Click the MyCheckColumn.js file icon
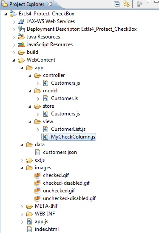The width and height of the screenshot is (159, 233). point(45,137)
